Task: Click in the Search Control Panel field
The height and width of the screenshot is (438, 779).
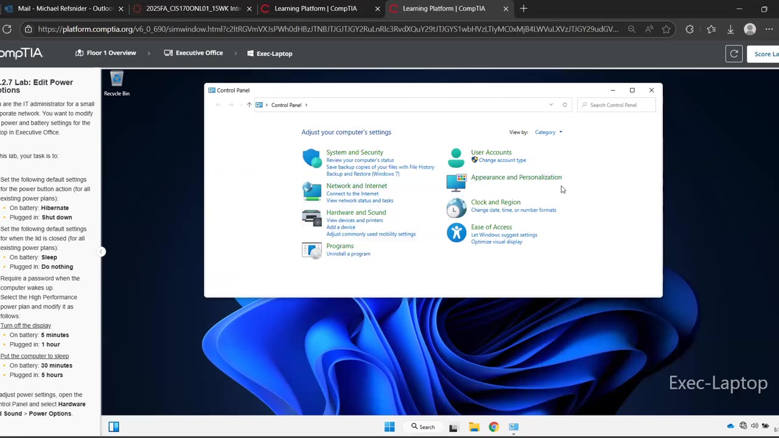Action: (617, 105)
